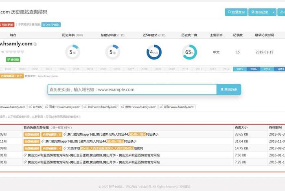This screenshot has width=285, height=191.
Task: Open the 百度 "www.hsamly.com" search link
Action: (63, 107)
